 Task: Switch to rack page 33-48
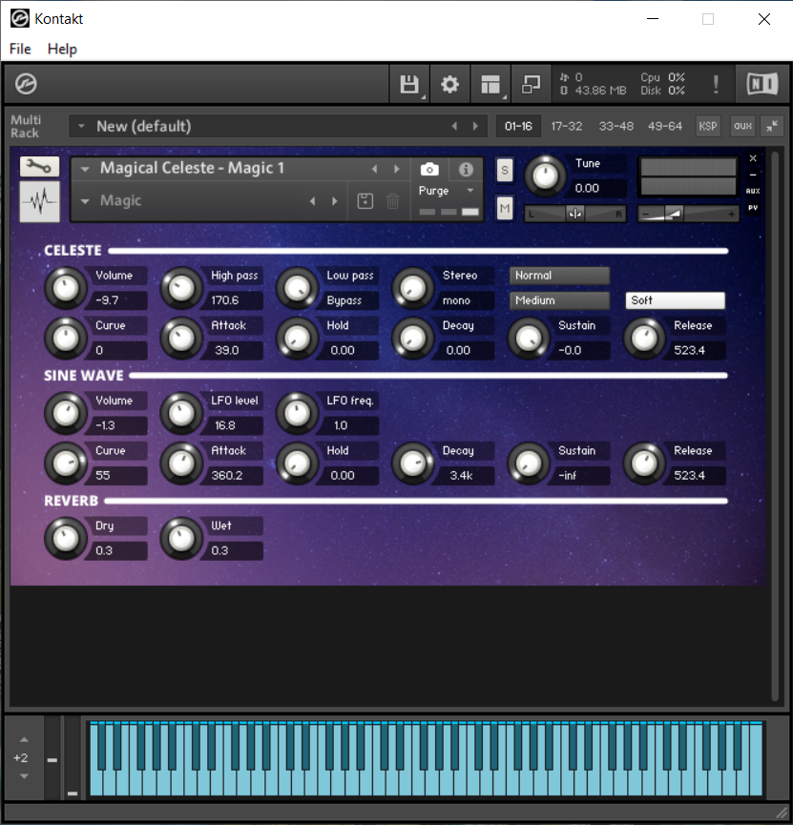click(x=616, y=126)
